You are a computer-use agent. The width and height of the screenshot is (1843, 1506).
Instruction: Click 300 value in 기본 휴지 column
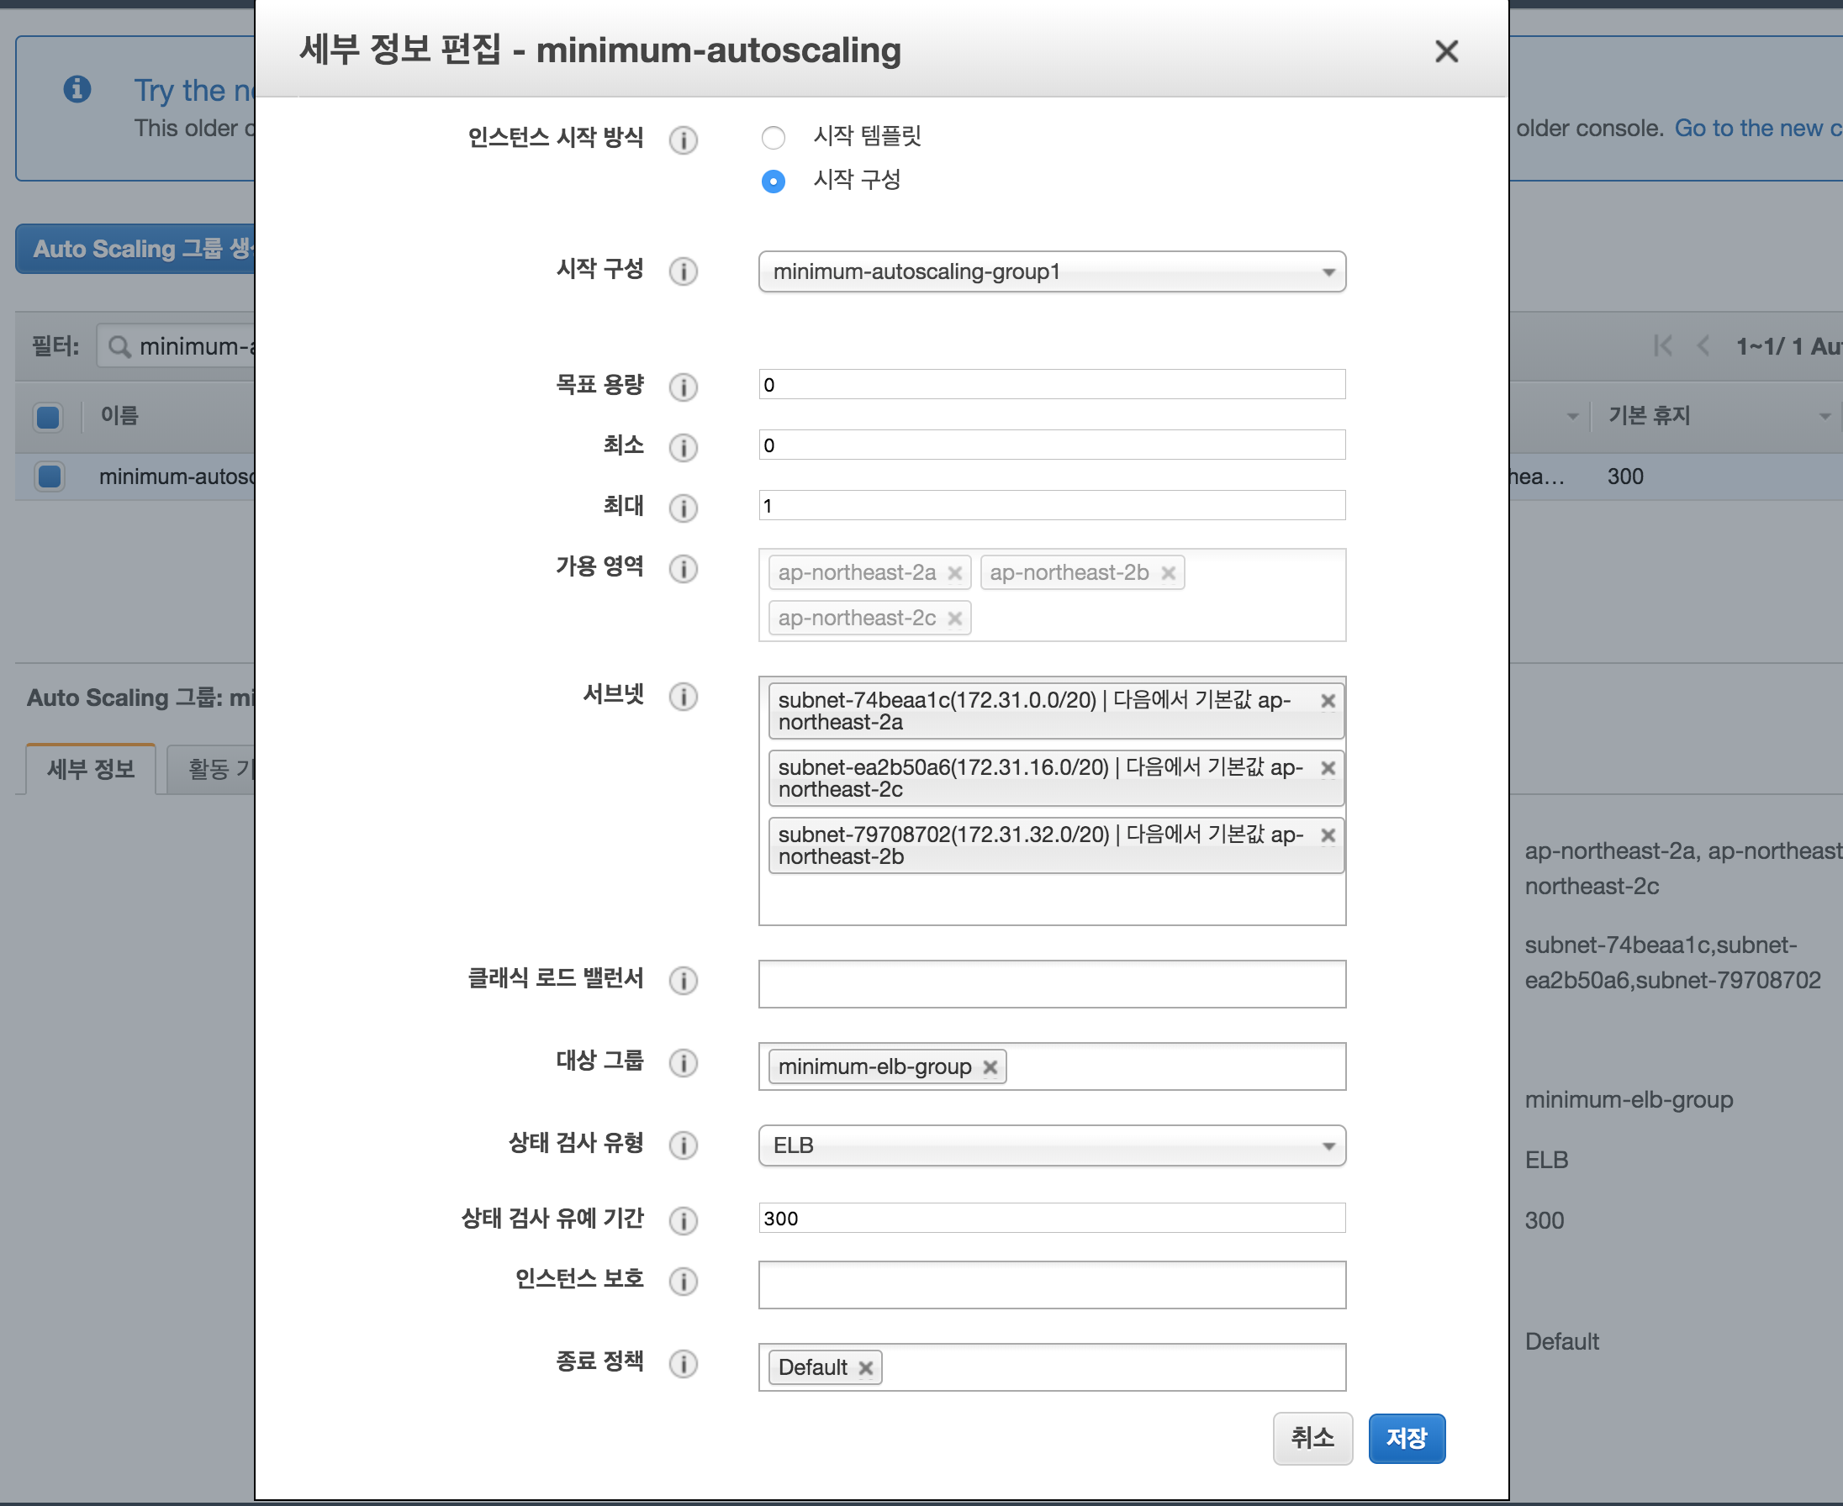pyautogui.click(x=1625, y=477)
